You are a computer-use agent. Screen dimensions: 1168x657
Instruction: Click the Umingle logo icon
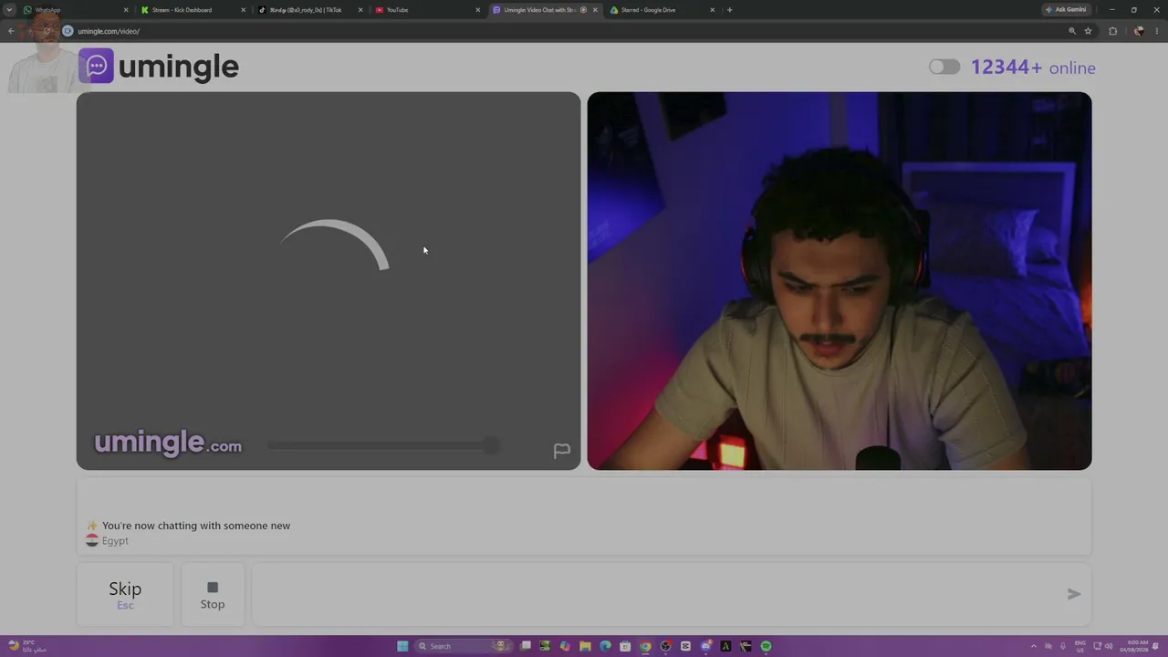point(96,66)
